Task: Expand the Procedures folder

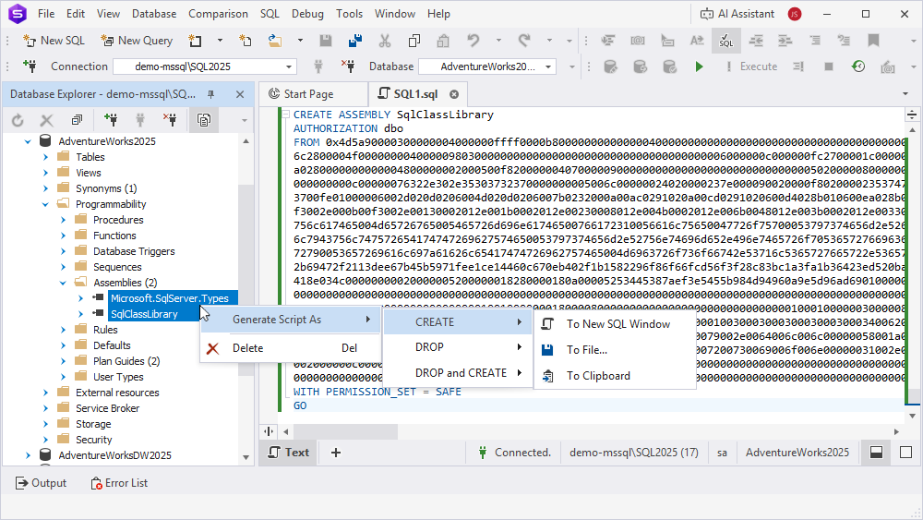Action: coord(63,220)
